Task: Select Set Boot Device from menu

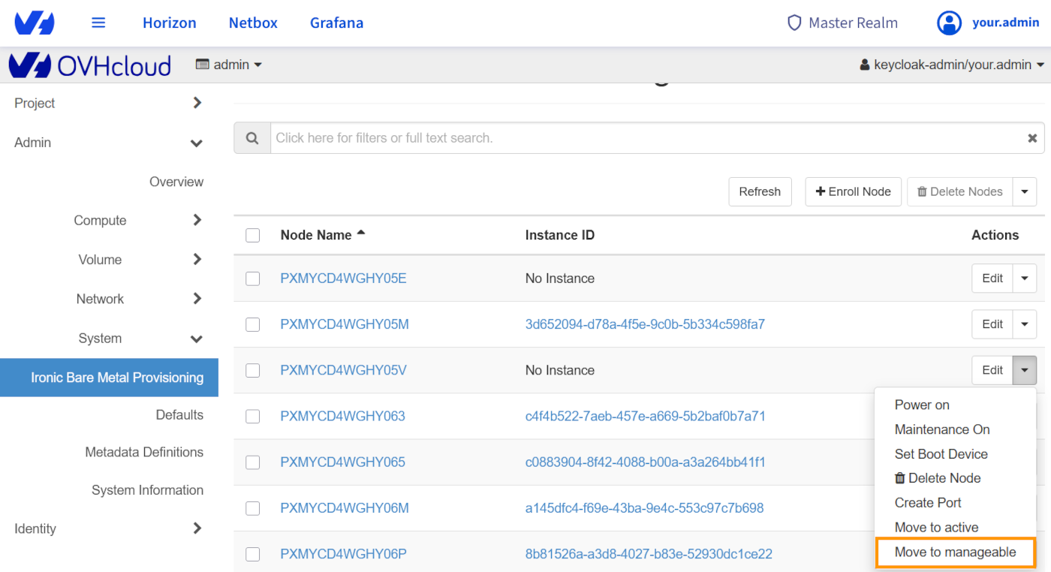Action: [x=941, y=454]
